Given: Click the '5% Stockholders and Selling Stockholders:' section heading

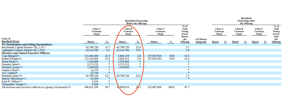Looking at the screenshot, I should click(27, 44).
